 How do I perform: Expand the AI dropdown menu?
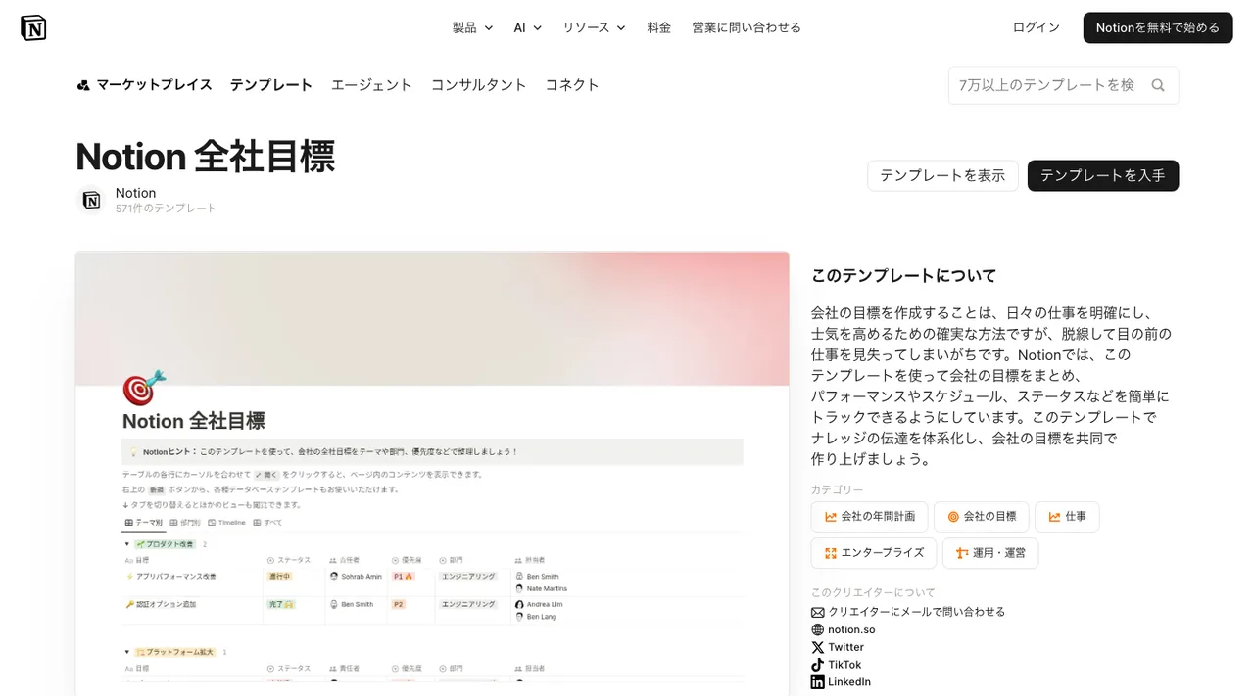(x=527, y=27)
